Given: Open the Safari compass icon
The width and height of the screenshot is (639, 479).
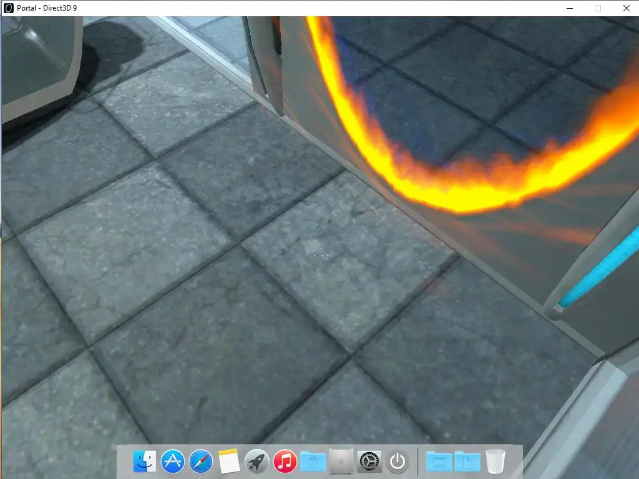Looking at the screenshot, I should (200, 462).
